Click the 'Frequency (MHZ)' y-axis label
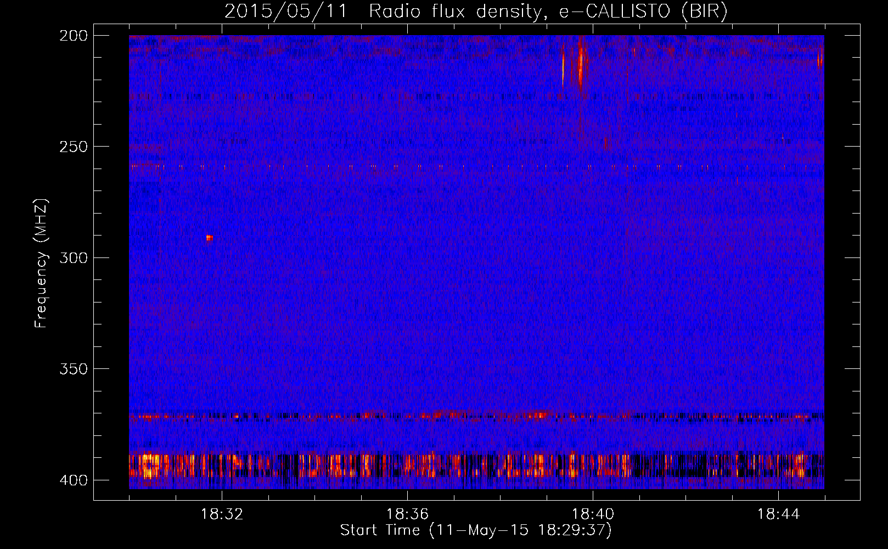Screen dimensions: 888x549 pyautogui.click(x=41, y=263)
